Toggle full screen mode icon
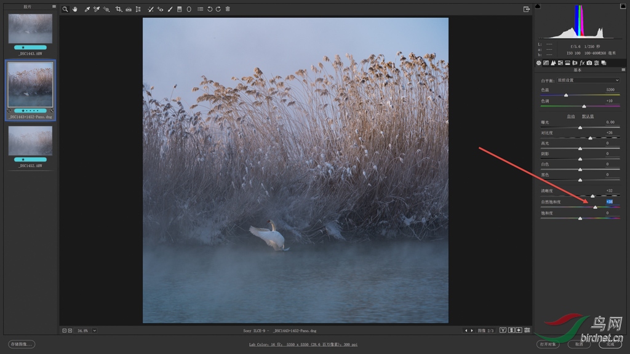The width and height of the screenshot is (630, 354). (x=527, y=9)
